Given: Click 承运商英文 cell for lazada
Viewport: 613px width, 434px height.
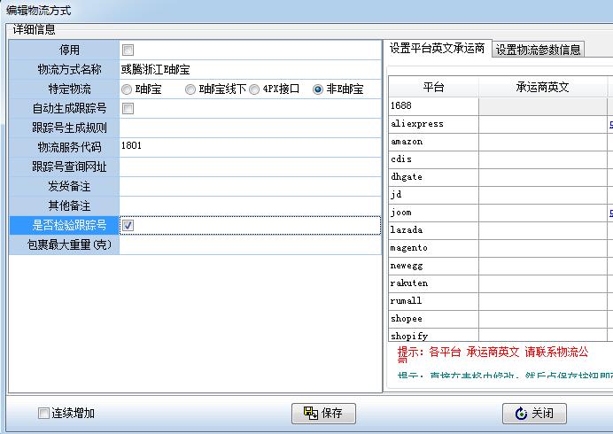Looking at the screenshot, I should [x=543, y=230].
